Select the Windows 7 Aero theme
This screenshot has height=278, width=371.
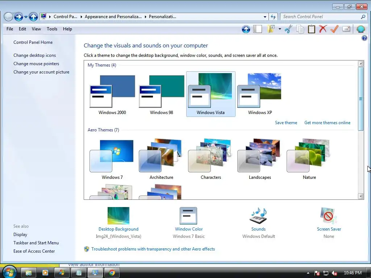112,159
